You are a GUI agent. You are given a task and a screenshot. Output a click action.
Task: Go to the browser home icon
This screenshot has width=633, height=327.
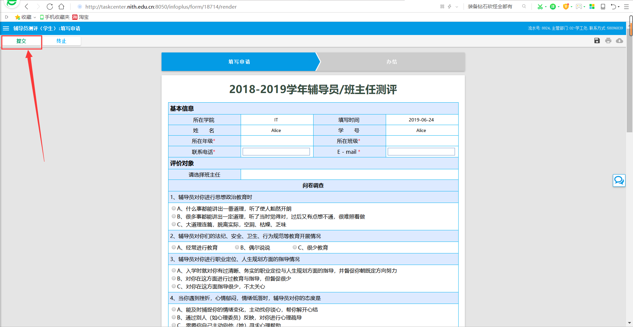(61, 7)
